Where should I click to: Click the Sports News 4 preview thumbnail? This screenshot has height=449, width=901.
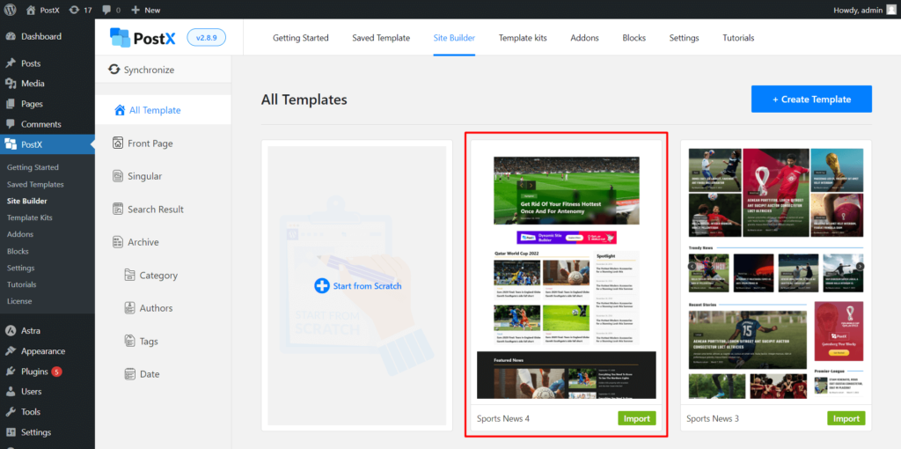tap(566, 273)
